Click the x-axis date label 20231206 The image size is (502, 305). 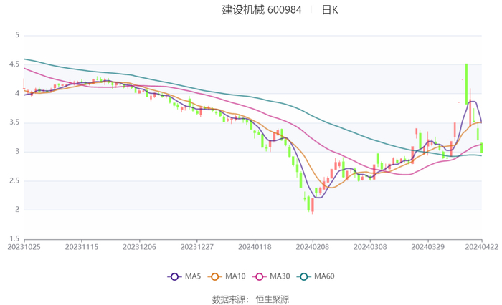[x=139, y=247]
